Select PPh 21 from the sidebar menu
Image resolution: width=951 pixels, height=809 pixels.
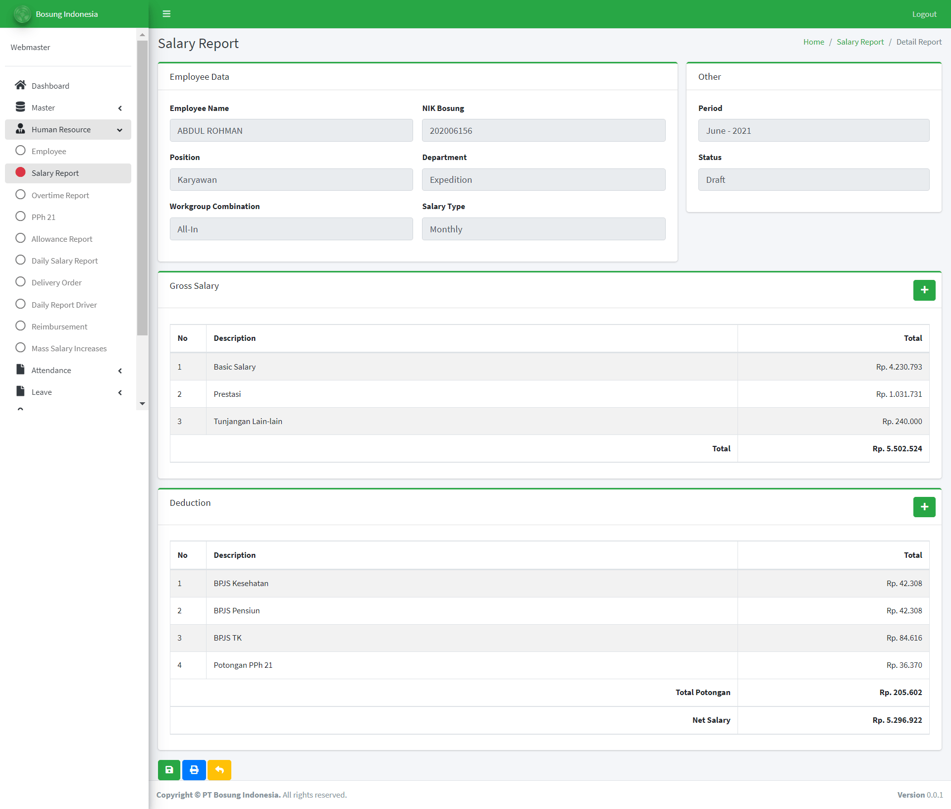pyautogui.click(x=44, y=216)
